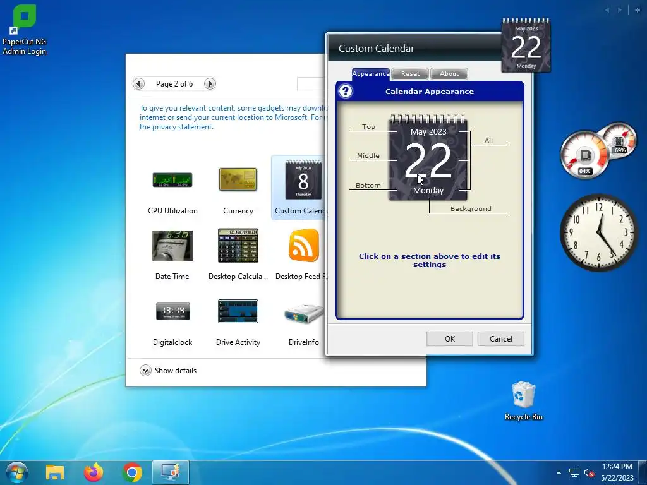Choose the Date Time gadget icon

pos(172,246)
